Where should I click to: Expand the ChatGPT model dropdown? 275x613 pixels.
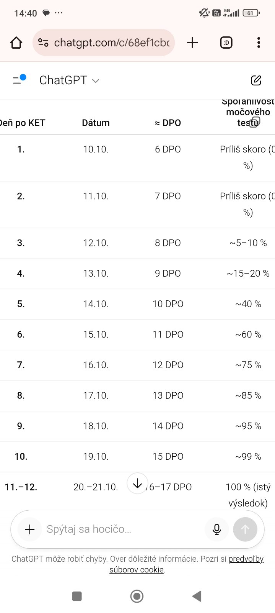[x=69, y=80]
